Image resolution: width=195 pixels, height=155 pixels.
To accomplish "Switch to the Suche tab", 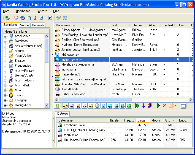I will 24,25.
